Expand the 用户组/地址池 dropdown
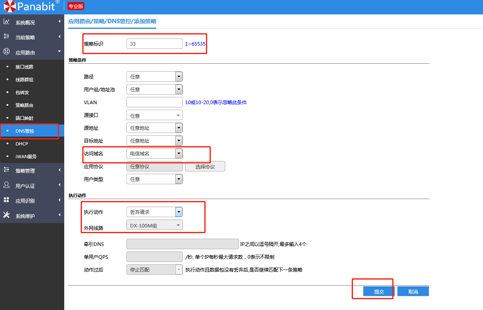The width and height of the screenshot is (483, 310). tap(179, 89)
